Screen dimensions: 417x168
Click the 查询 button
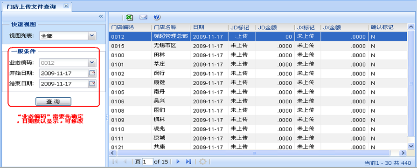pyautogui.click(x=54, y=101)
